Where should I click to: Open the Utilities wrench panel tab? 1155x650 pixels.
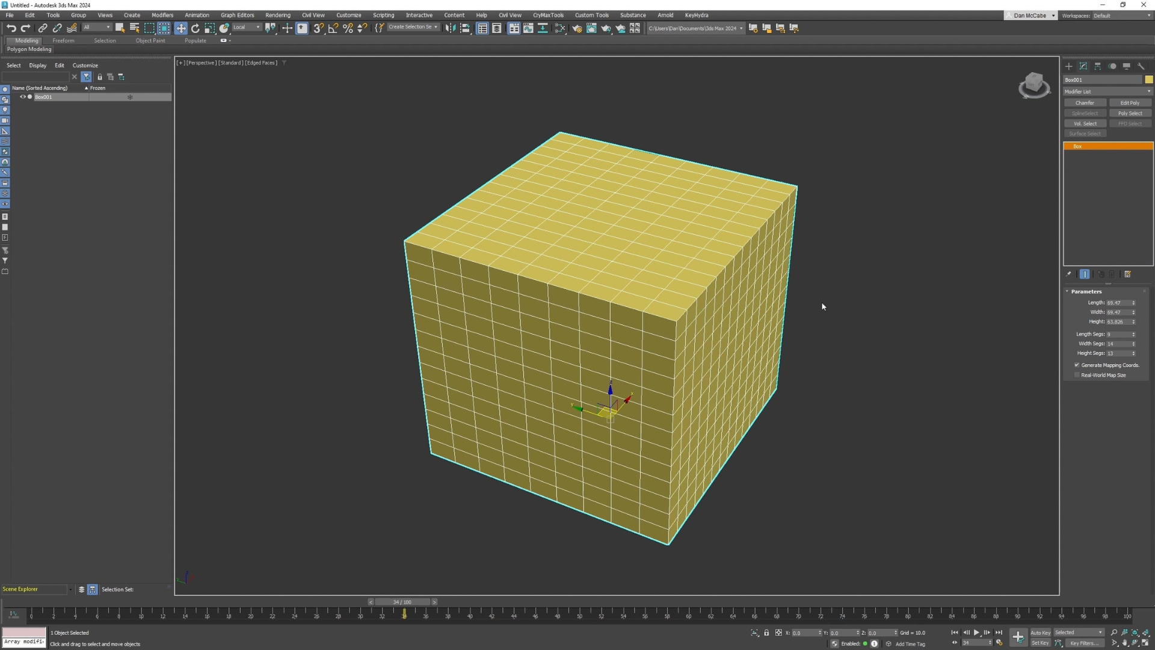click(x=1141, y=66)
